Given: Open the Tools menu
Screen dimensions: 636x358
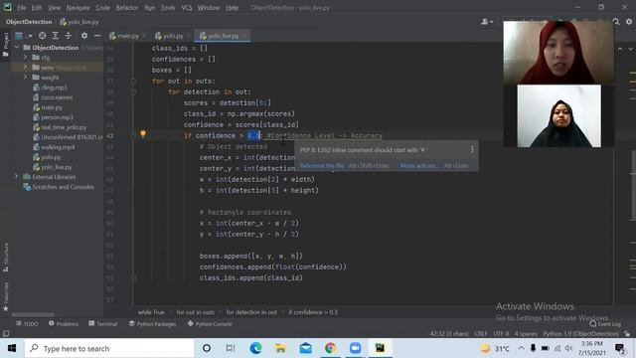Looking at the screenshot, I should click(168, 8).
